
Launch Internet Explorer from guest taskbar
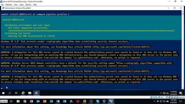click(x=23, y=93)
